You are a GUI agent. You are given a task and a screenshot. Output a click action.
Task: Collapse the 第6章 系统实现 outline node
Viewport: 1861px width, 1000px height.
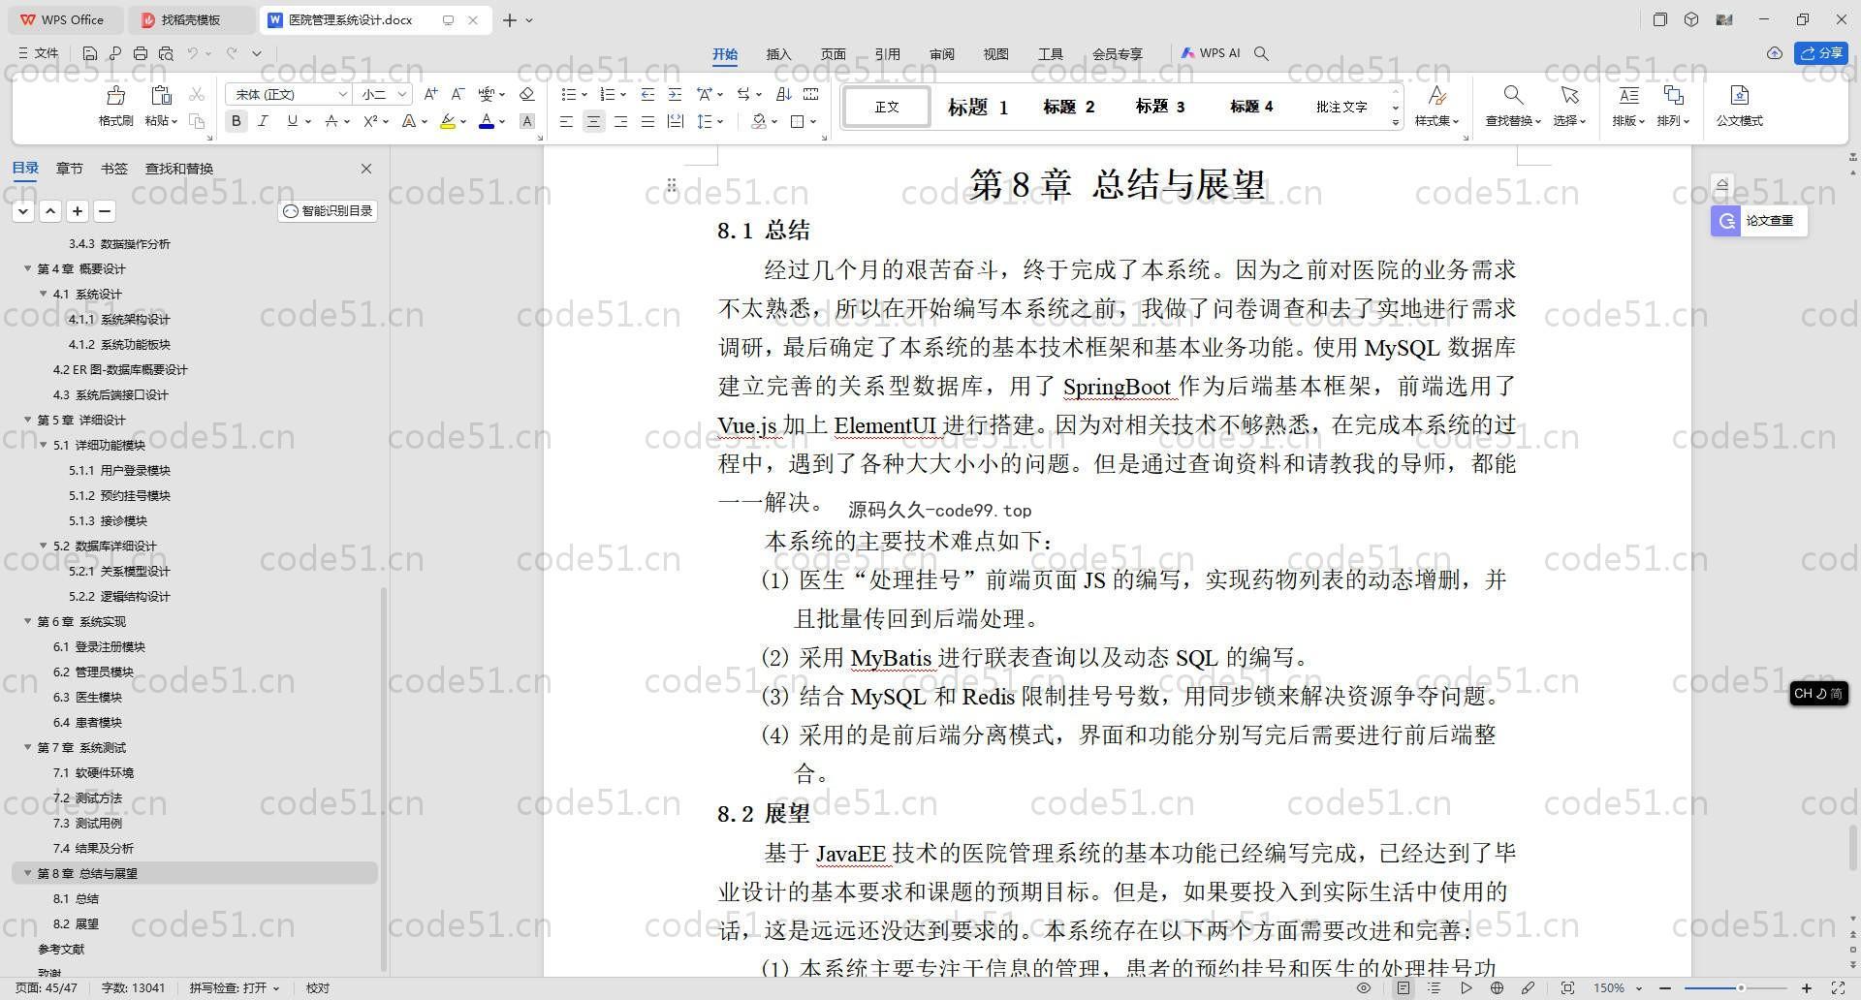[x=27, y=621]
